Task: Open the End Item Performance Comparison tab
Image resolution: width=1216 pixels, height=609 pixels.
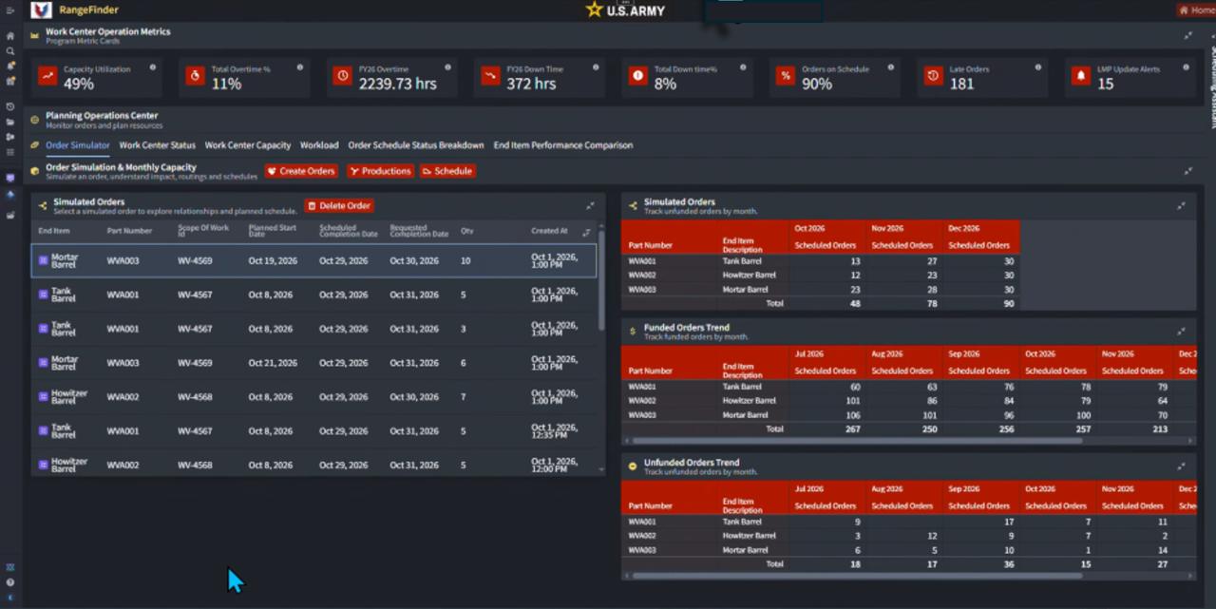Action: coord(563,145)
